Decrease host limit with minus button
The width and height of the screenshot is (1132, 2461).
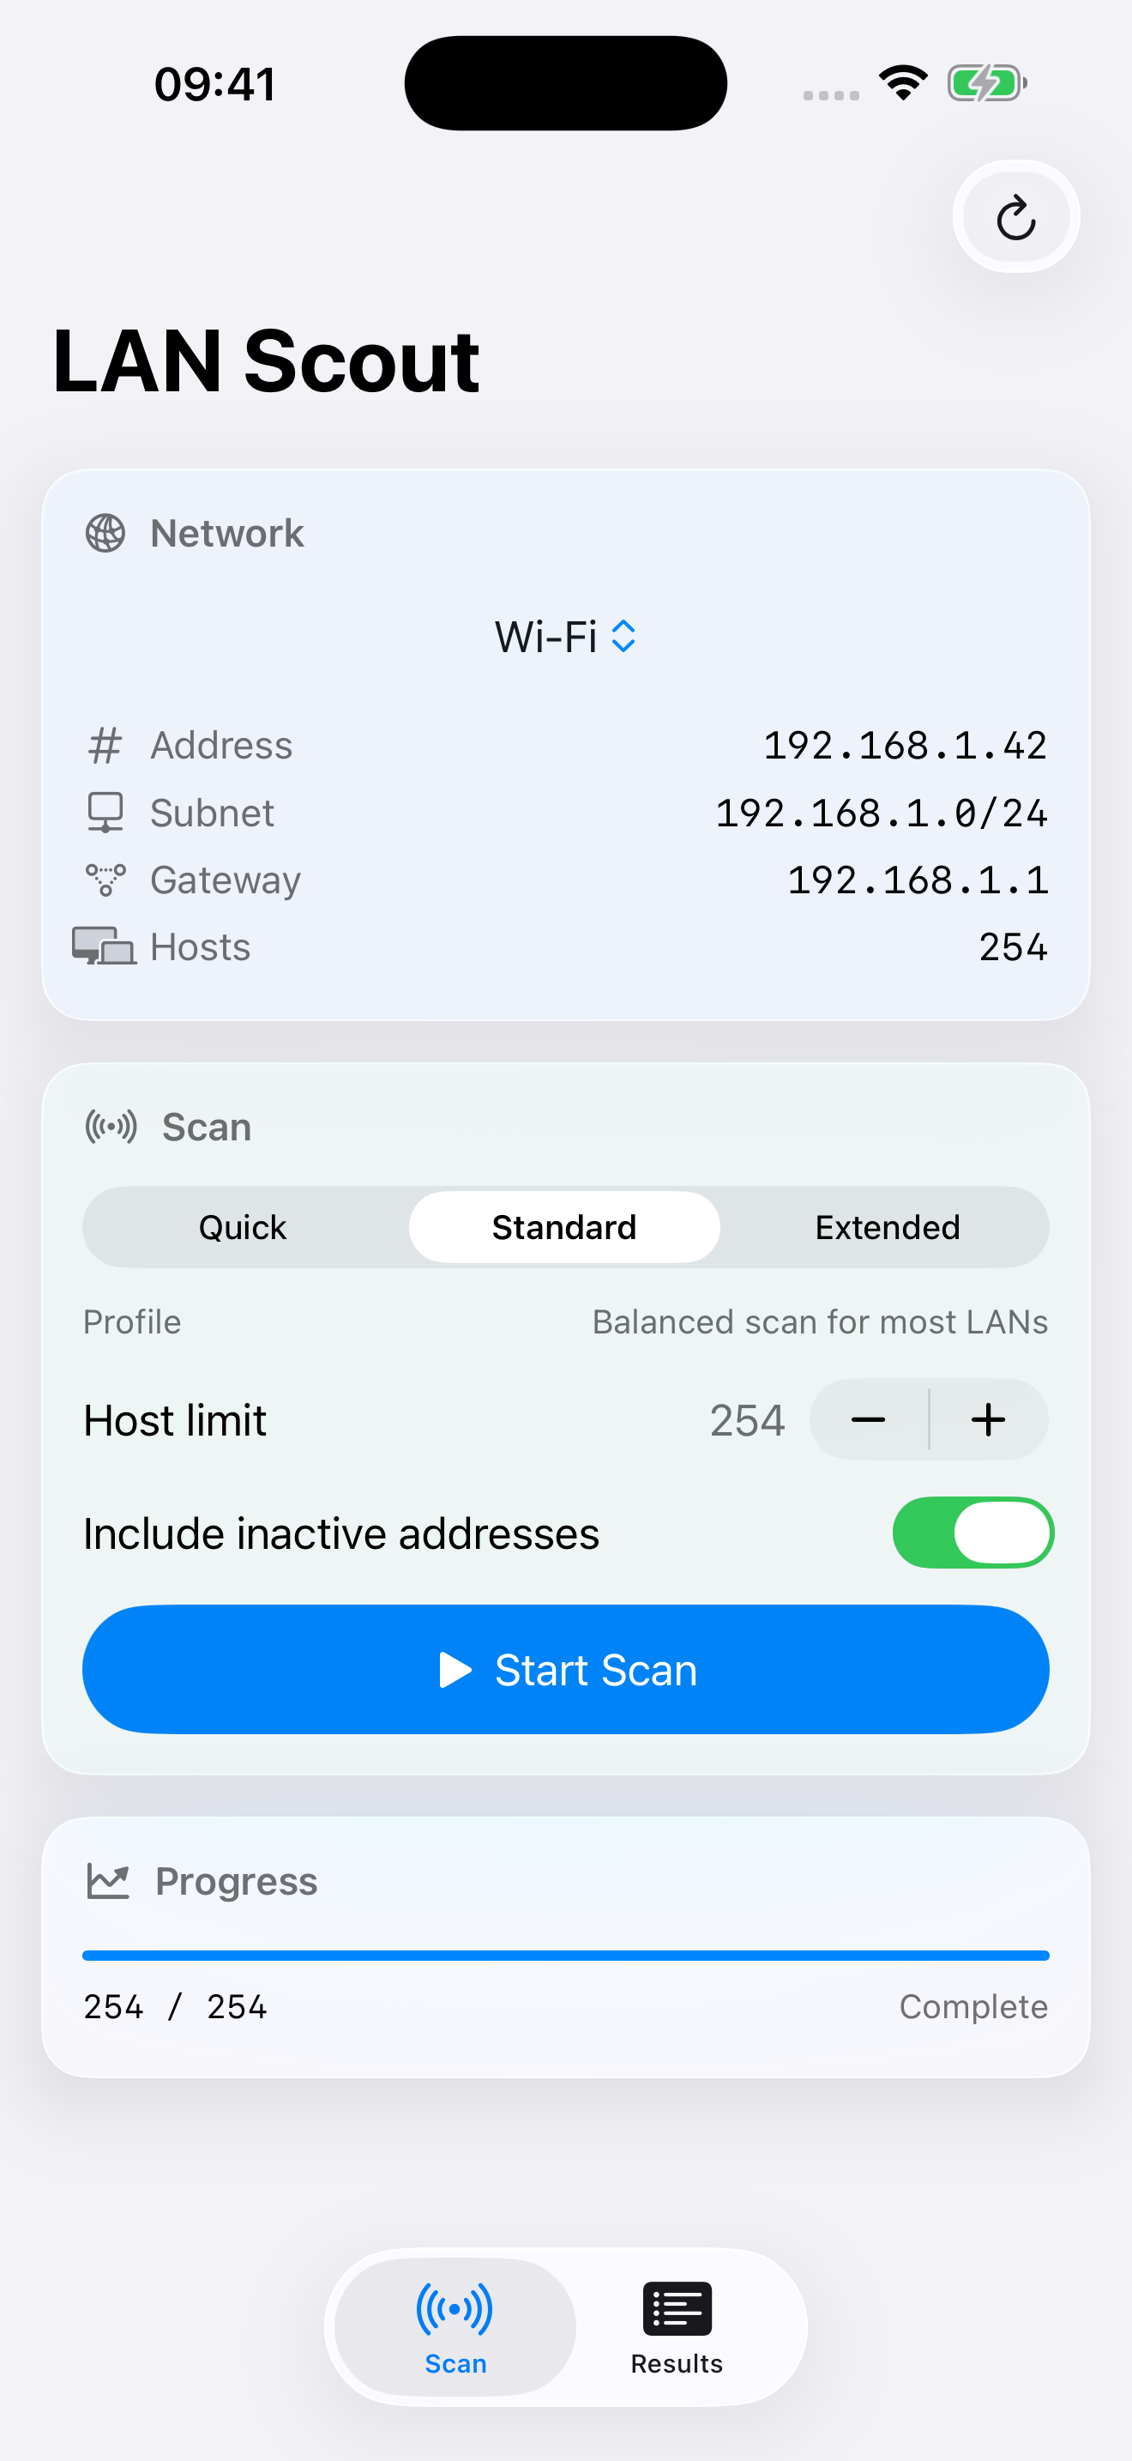click(x=869, y=1419)
